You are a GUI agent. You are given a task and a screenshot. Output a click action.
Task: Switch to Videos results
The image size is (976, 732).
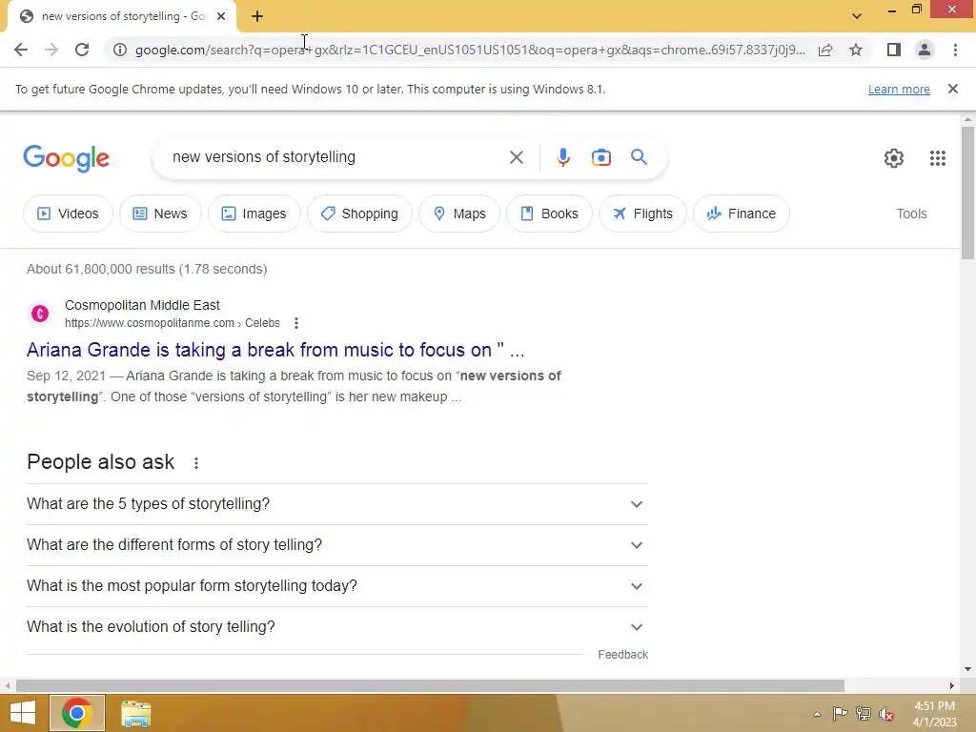[x=68, y=213]
